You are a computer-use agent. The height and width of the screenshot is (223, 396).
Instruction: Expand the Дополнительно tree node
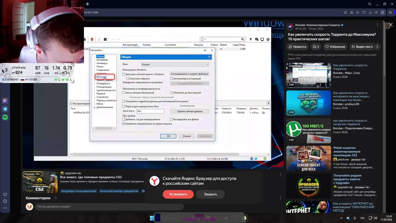(x=94, y=107)
